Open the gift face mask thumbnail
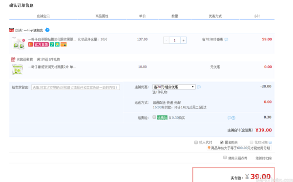 click(18, 70)
